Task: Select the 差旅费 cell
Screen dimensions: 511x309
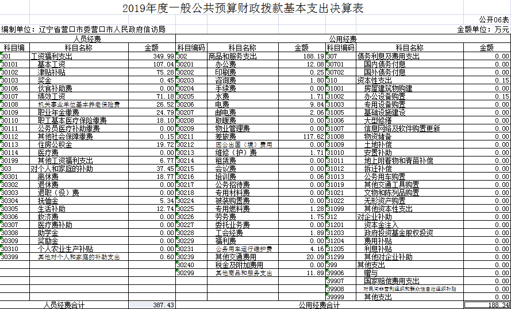Action: click(243, 136)
